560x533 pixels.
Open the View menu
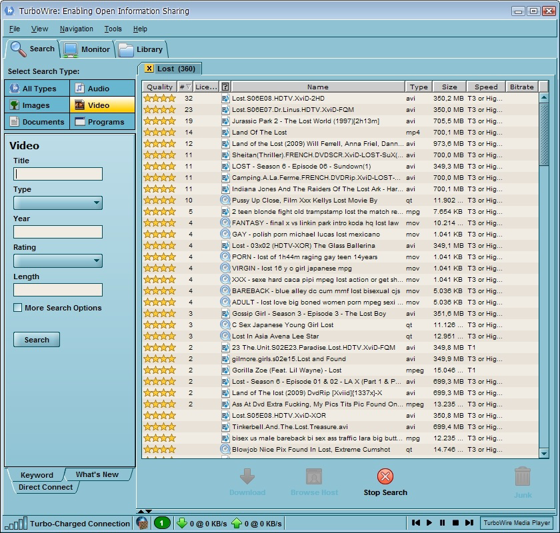39,29
